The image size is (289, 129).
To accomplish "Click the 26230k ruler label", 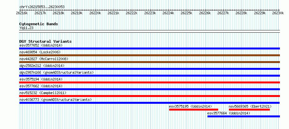I will click(x=278, y=13).
